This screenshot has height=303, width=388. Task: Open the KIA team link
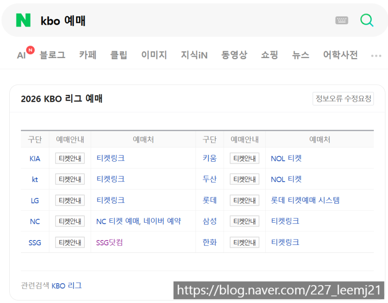[34, 158]
